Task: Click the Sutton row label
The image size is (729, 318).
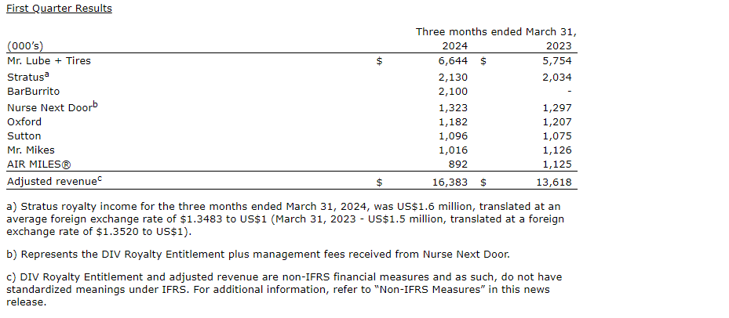Action: pos(24,136)
